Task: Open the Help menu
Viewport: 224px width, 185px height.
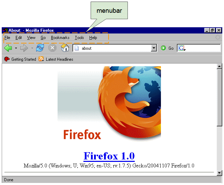Action: click(x=93, y=38)
